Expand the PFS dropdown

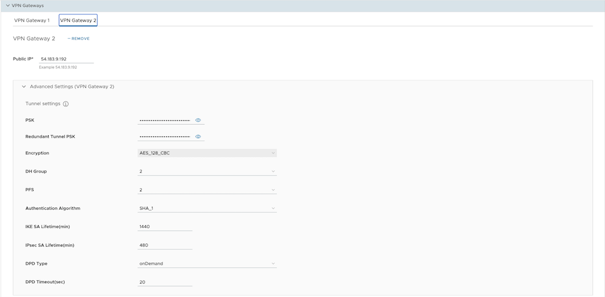click(x=207, y=190)
